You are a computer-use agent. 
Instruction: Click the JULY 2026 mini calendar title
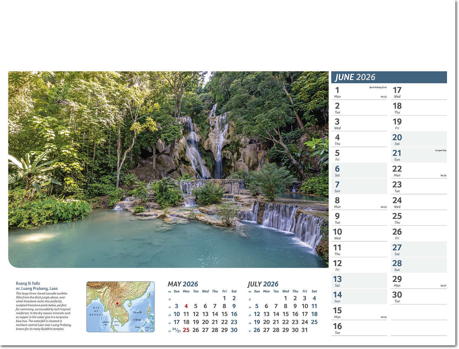click(x=263, y=284)
